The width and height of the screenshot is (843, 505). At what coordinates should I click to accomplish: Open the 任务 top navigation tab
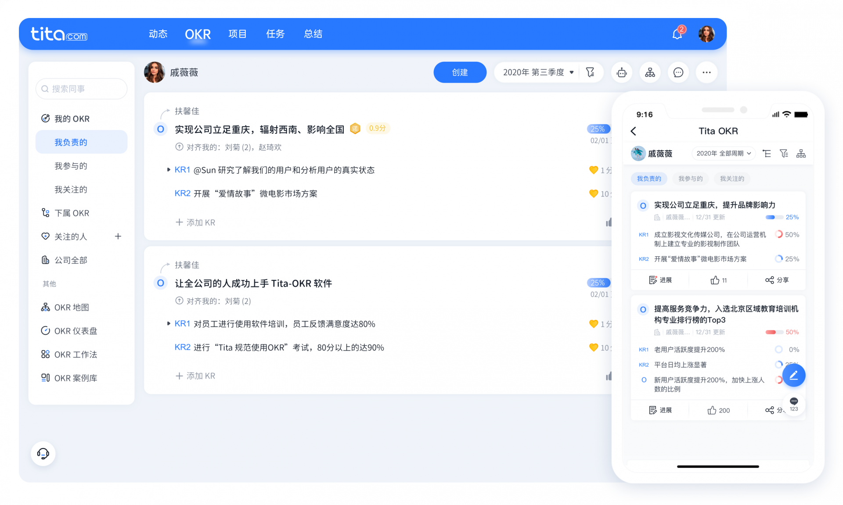click(275, 34)
